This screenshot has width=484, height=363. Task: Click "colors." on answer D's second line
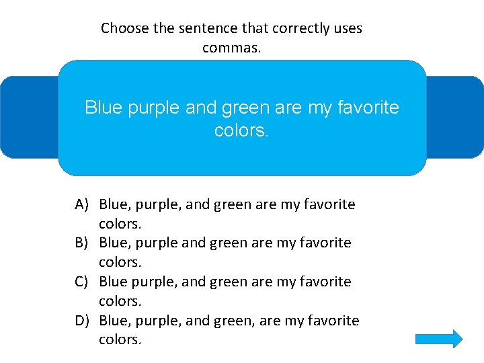pyautogui.click(x=120, y=339)
